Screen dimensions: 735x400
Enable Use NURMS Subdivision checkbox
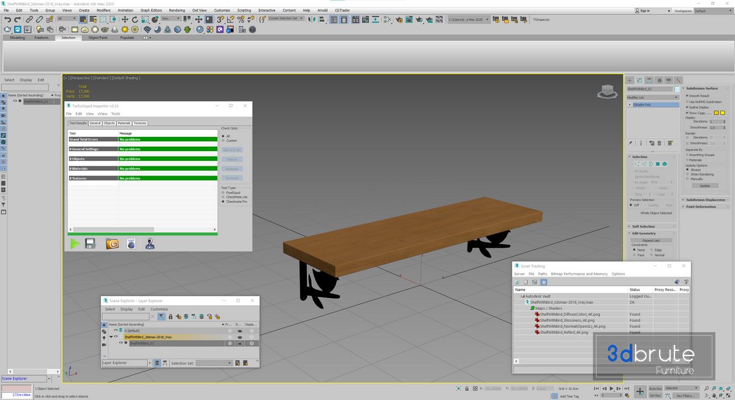click(687, 102)
